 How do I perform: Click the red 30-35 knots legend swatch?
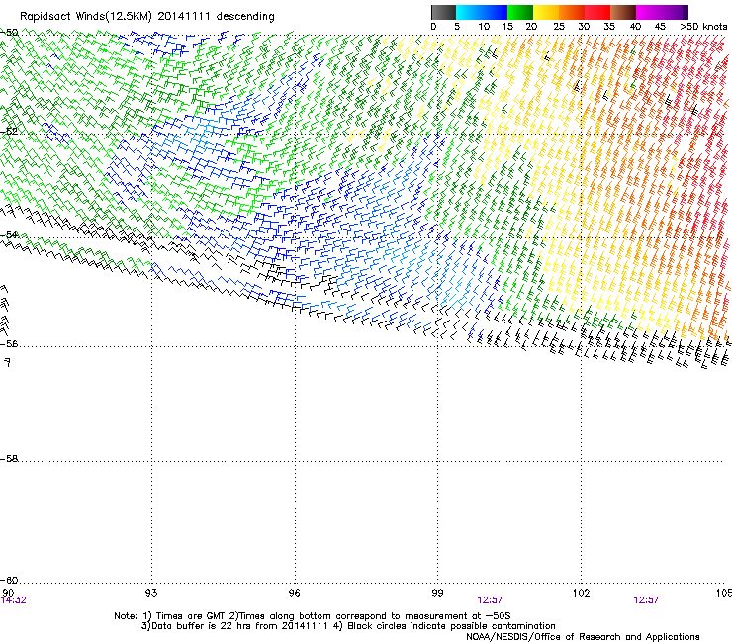(x=597, y=12)
